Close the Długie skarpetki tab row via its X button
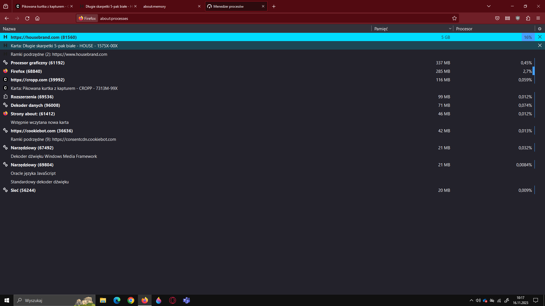The image size is (545, 306). click(540, 46)
